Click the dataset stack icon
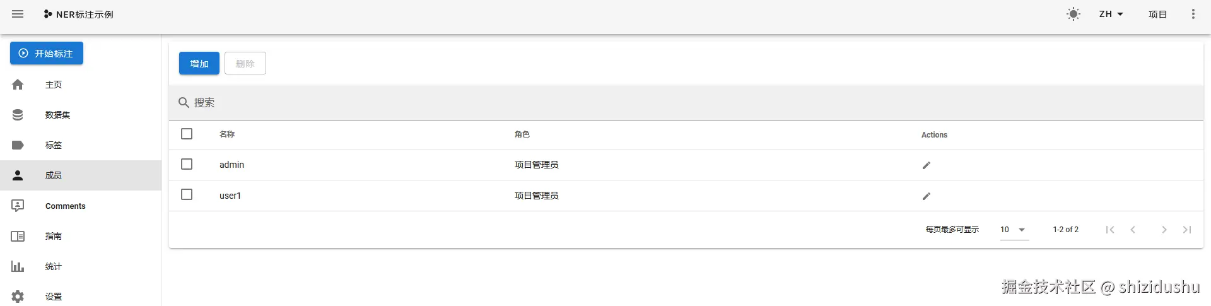Screen dimensions: 1211x306 tap(18, 115)
